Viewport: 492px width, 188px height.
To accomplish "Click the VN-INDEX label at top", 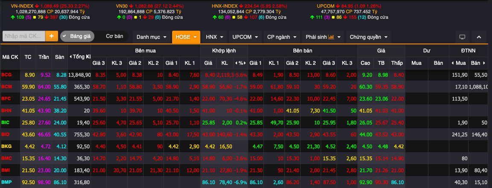I will (x=22, y=6).
